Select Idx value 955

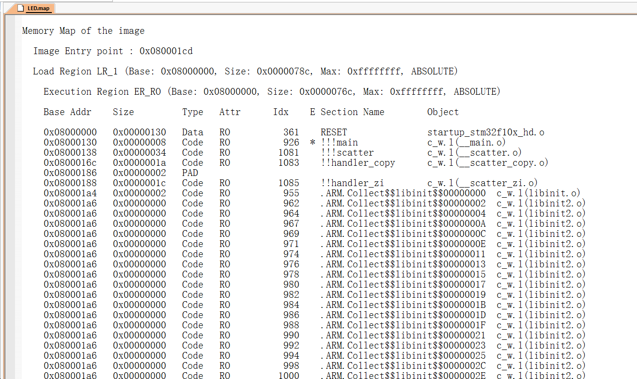pos(292,193)
